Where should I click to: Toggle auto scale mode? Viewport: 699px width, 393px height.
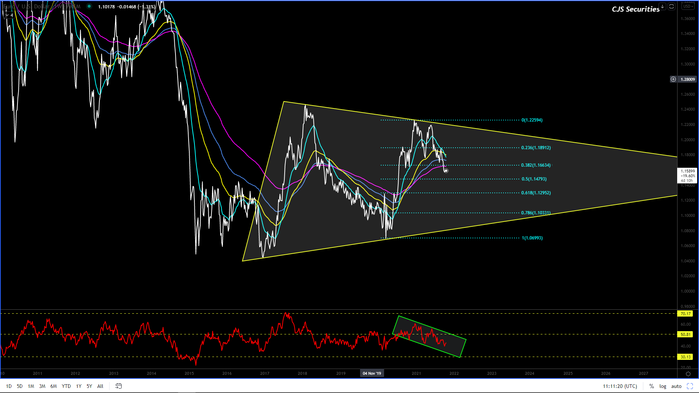coord(676,386)
